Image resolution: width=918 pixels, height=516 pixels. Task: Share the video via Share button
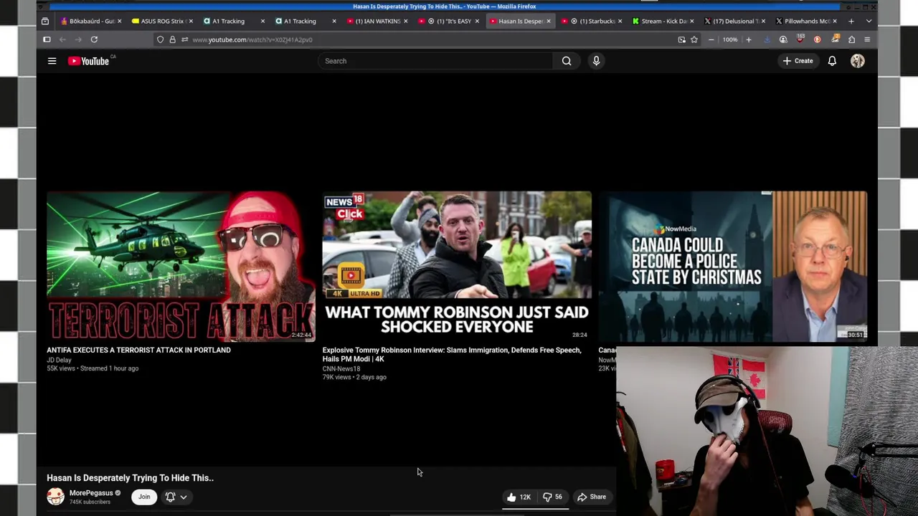pyautogui.click(x=592, y=497)
